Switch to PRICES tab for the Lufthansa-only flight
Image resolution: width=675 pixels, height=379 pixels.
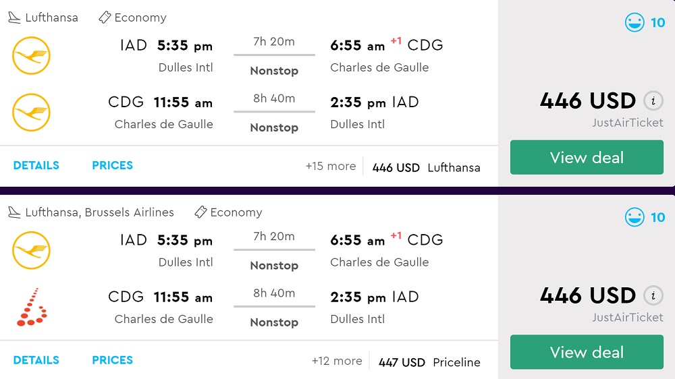(112, 165)
